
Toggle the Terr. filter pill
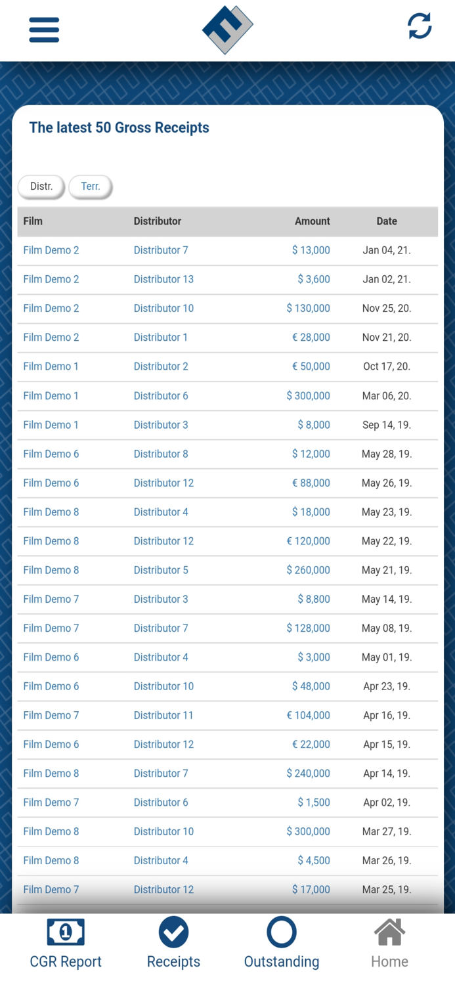(90, 186)
